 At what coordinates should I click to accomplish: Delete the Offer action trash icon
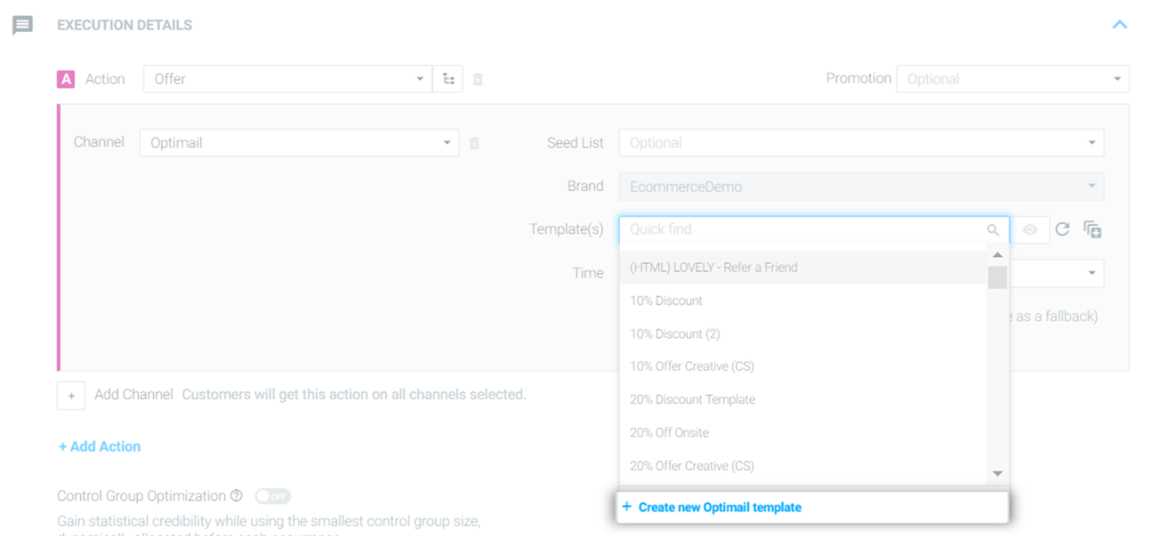pyautogui.click(x=478, y=80)
